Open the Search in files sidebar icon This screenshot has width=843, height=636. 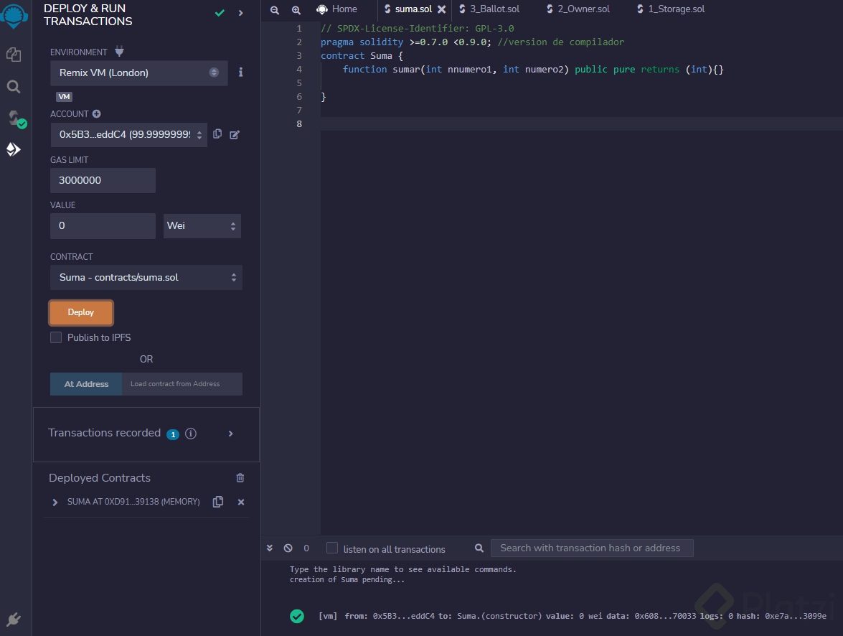click(14, 87)
